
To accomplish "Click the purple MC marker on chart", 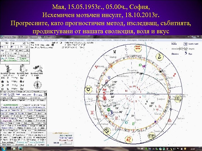I will click(144, 66).
